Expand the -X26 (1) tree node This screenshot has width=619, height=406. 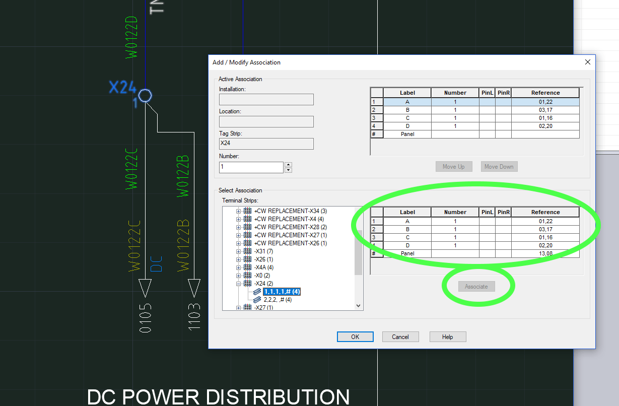(x=239, y=259)
